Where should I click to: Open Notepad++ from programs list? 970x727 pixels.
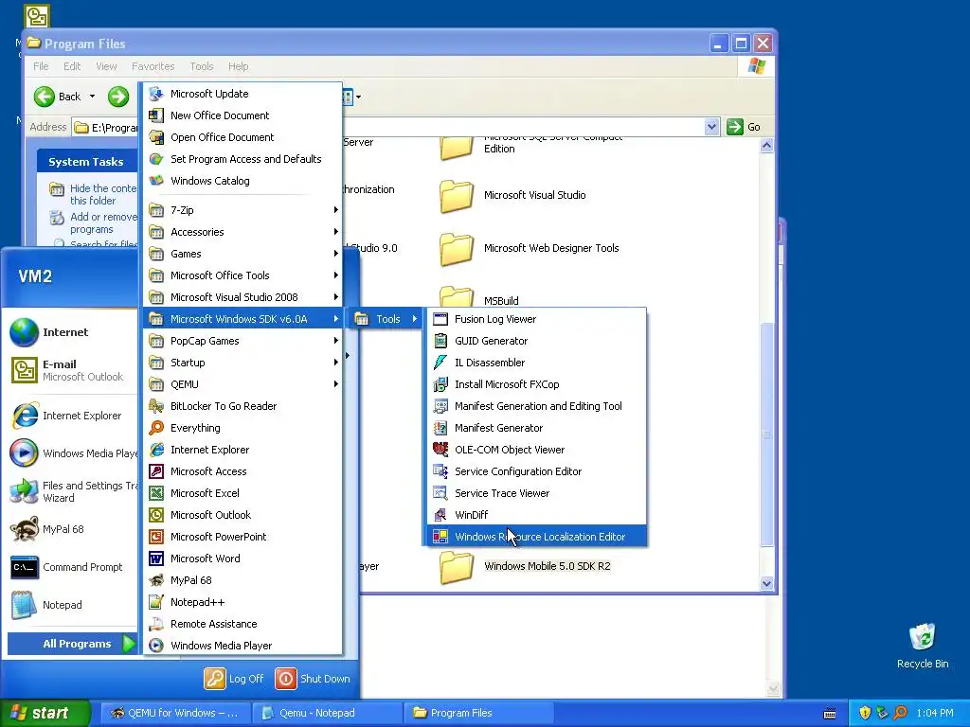242,602
